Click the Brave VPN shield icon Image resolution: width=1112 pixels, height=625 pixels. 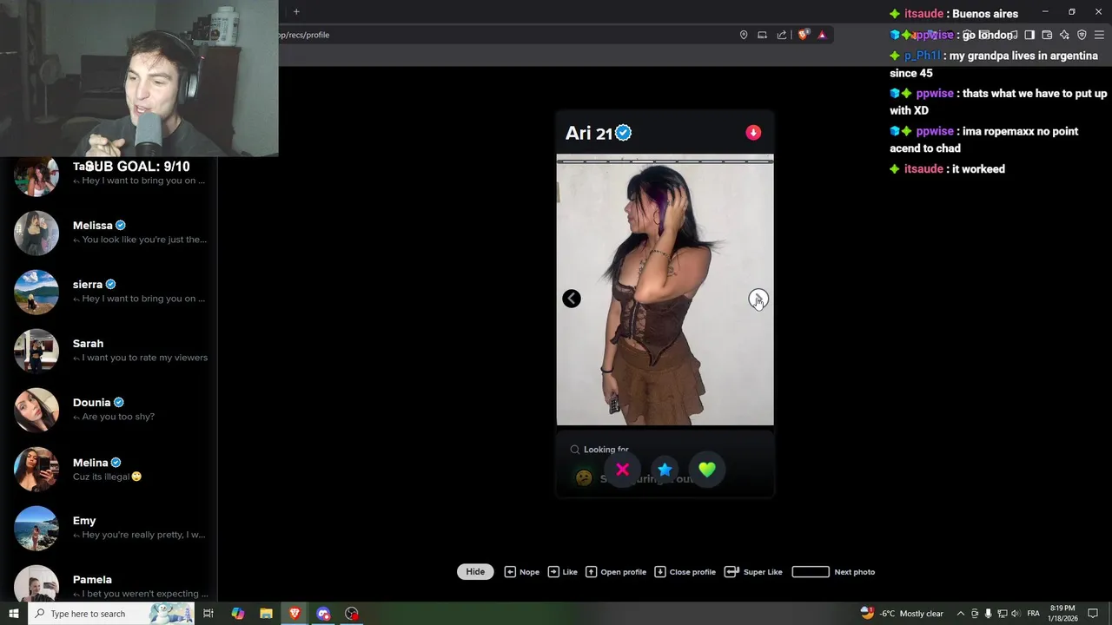coord(1082,35)
